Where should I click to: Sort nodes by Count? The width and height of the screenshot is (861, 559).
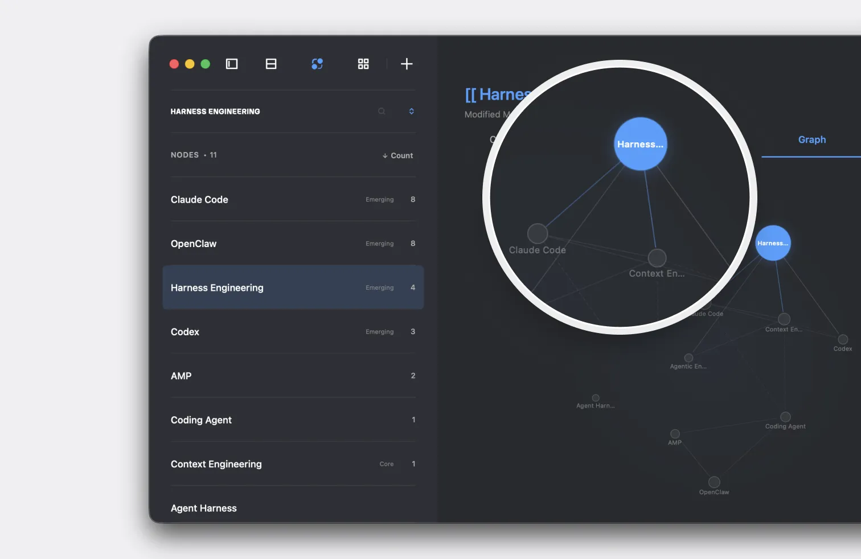397,155
